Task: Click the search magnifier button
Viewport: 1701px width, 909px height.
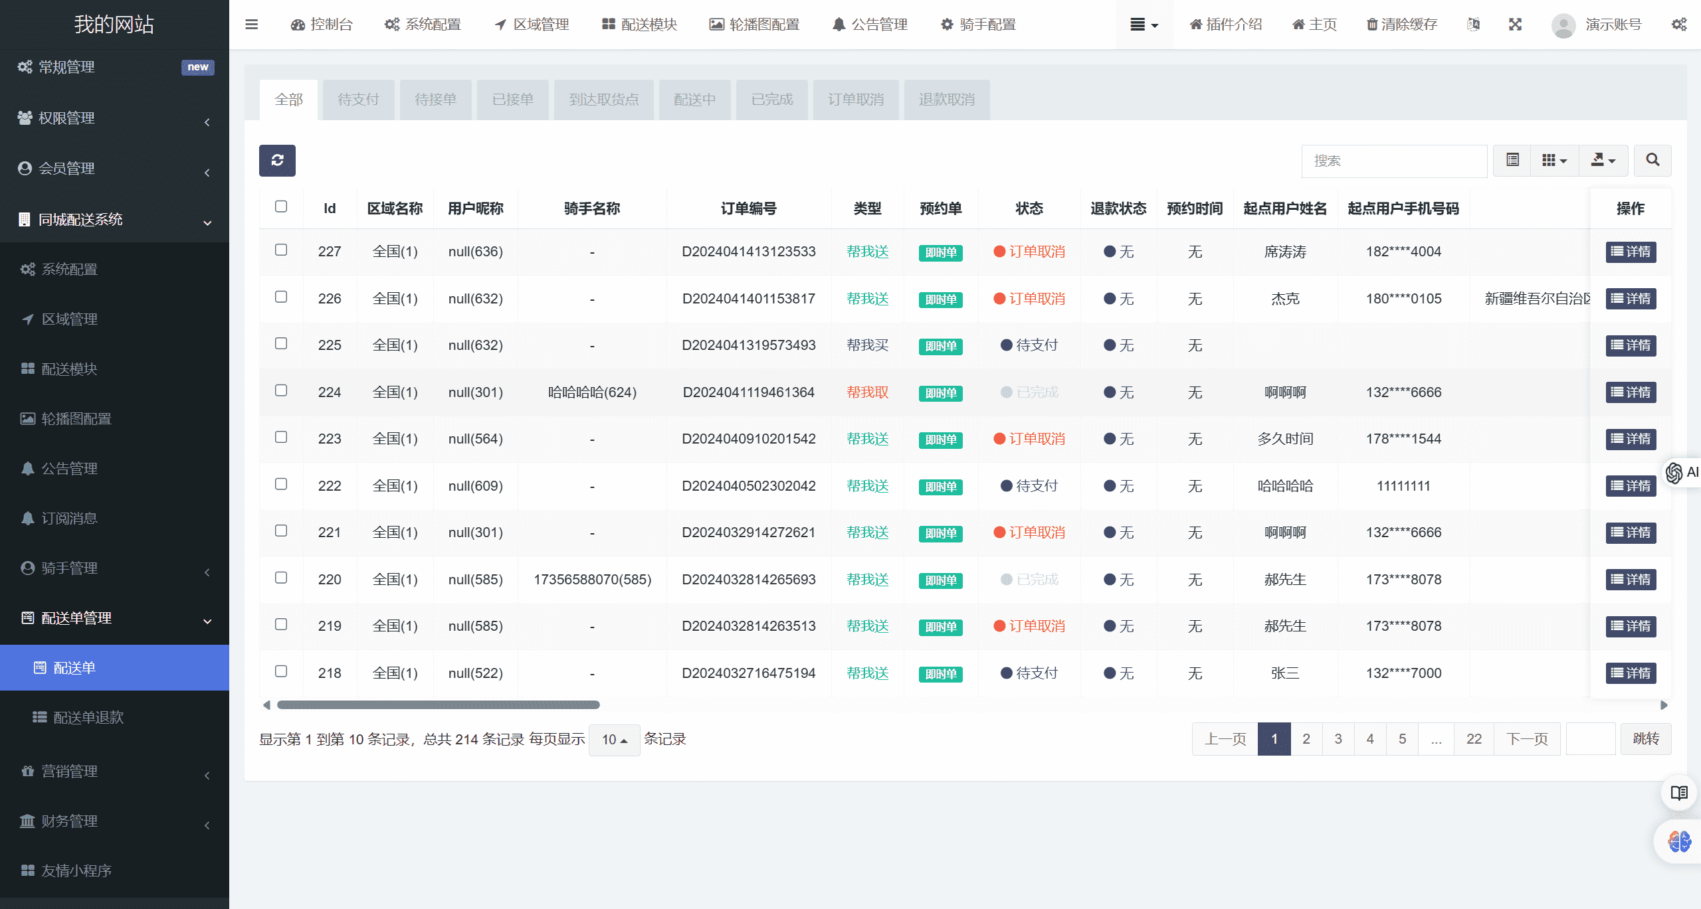Action: click(x=1652, y=161)
